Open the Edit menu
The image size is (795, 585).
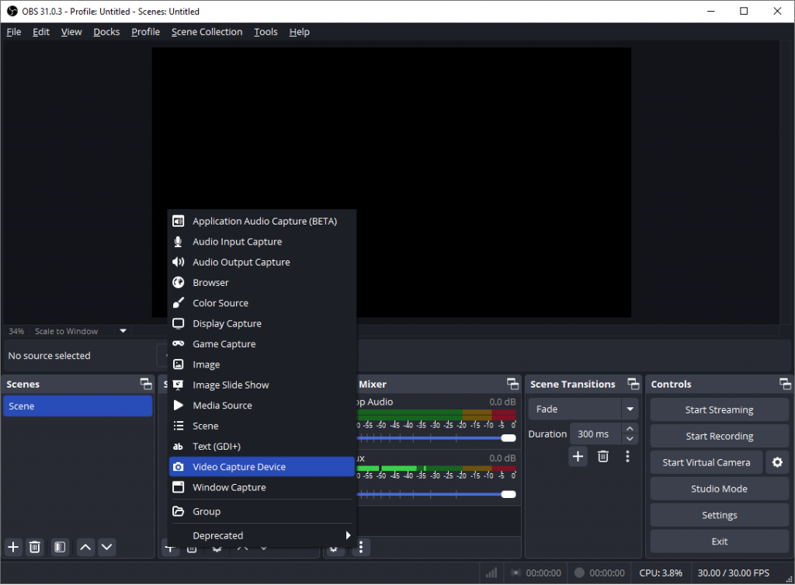[x=41, y=32]
